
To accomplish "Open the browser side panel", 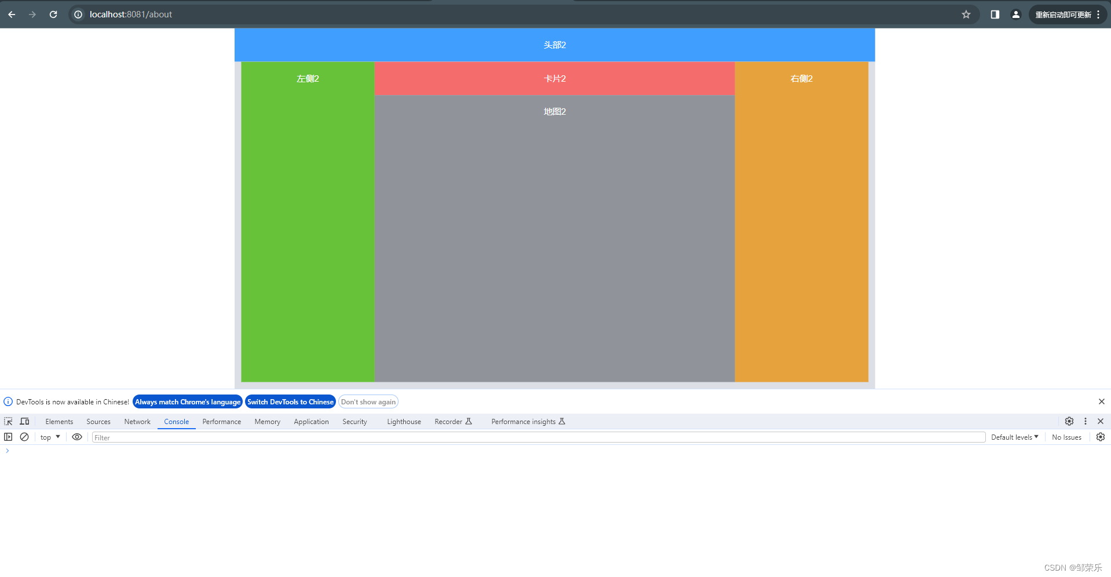I will click(995, 14).
